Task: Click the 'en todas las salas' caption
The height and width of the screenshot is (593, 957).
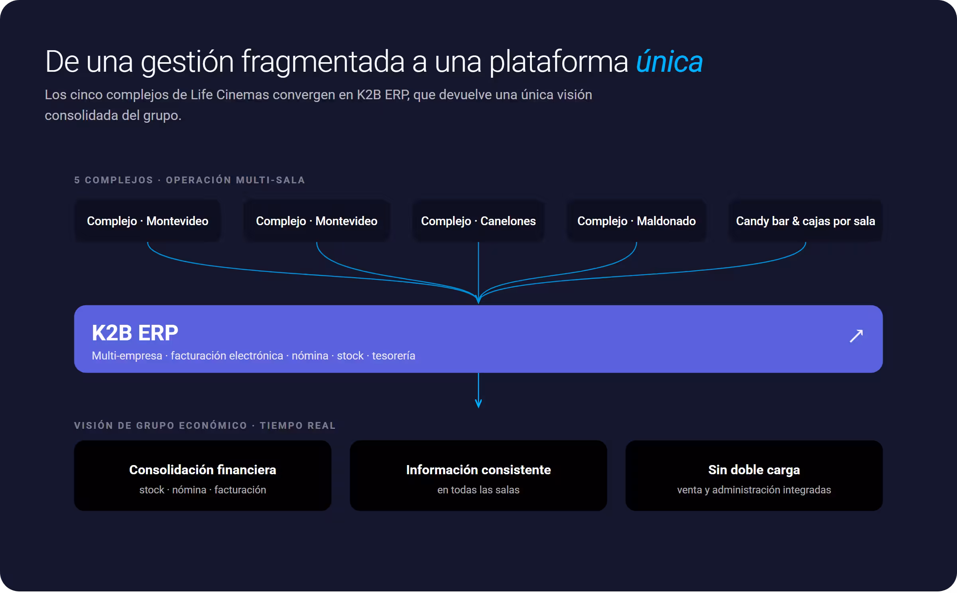Action: 478,490
